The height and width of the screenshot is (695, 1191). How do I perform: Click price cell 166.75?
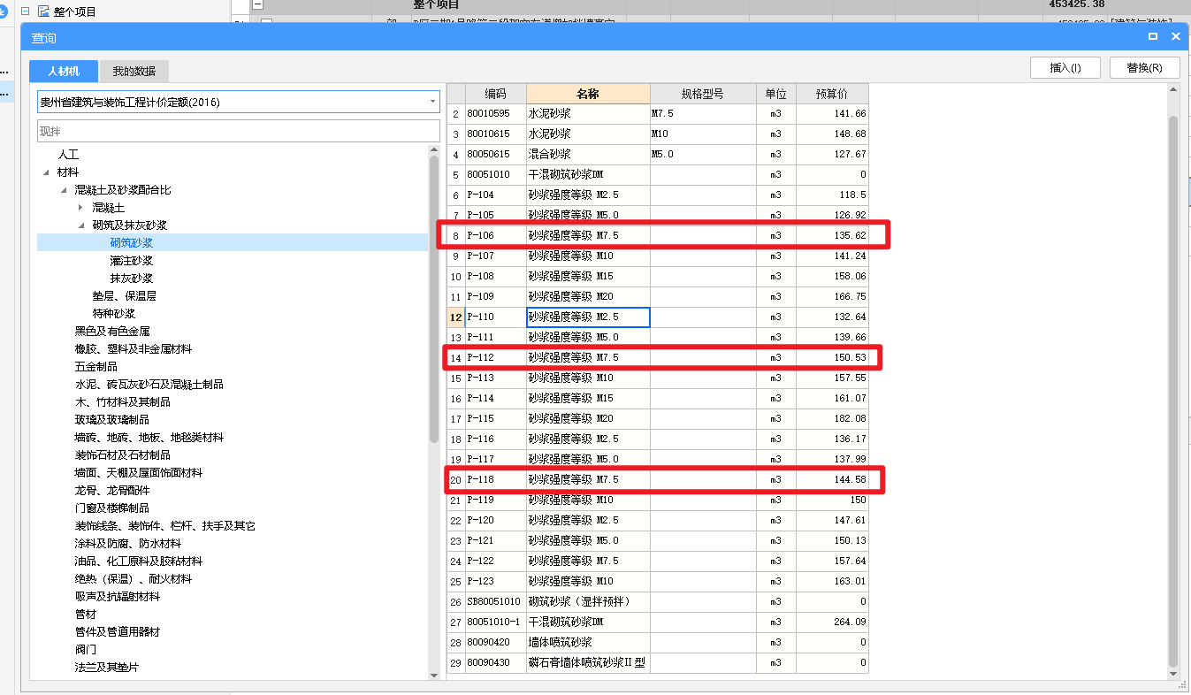coord(832,297)
